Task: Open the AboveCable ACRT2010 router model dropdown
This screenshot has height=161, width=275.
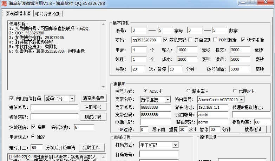Action: tap(241, 100)
